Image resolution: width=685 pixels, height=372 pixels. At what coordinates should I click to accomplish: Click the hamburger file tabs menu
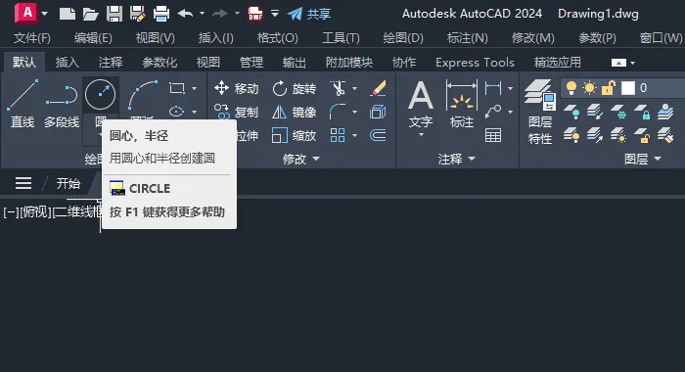pyautogui.click(x=23, y=183)
